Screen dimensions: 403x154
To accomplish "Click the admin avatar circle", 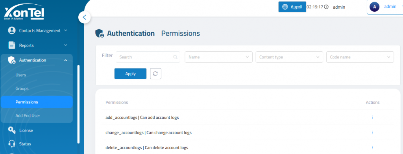I will [x=375, y=7].
